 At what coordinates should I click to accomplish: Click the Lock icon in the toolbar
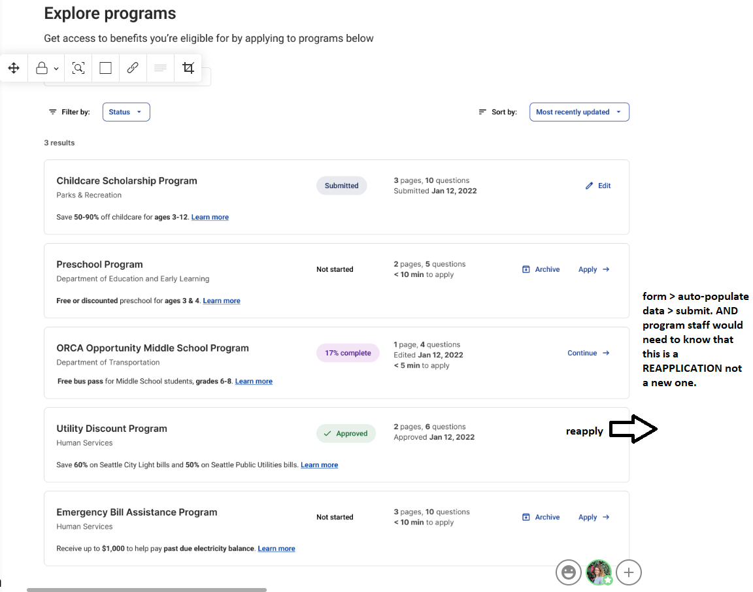point(41,67)
